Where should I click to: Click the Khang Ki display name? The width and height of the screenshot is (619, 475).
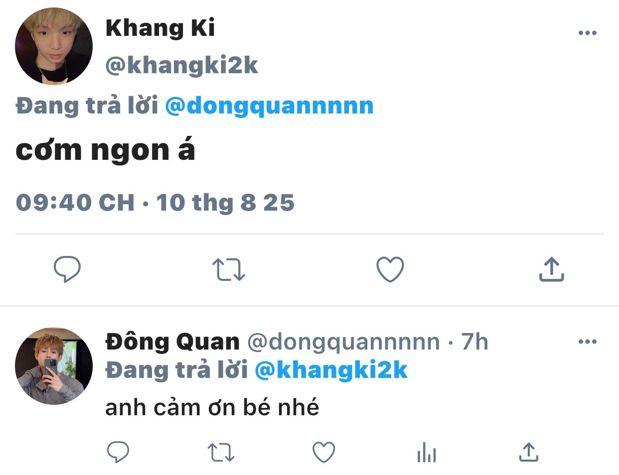coord(160,28)
